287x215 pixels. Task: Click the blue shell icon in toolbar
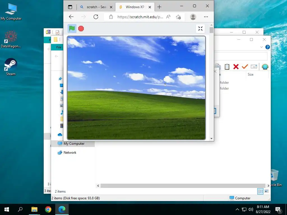265,67
